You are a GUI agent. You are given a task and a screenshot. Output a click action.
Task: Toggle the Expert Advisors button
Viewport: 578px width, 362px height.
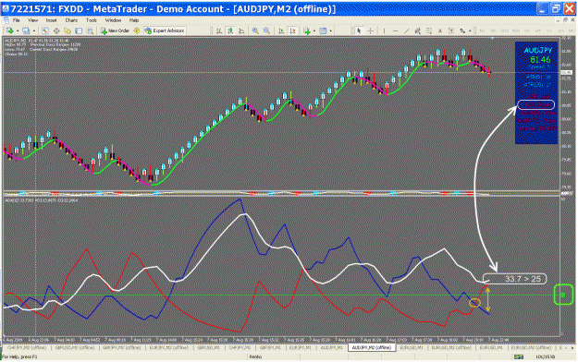tap(165, 30)
